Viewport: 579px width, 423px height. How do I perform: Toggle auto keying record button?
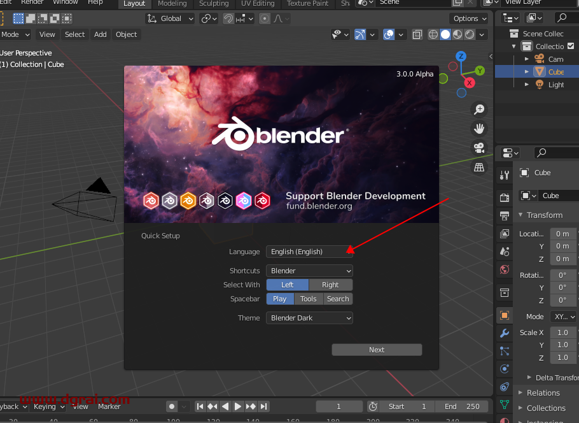[x=172, y=406]
